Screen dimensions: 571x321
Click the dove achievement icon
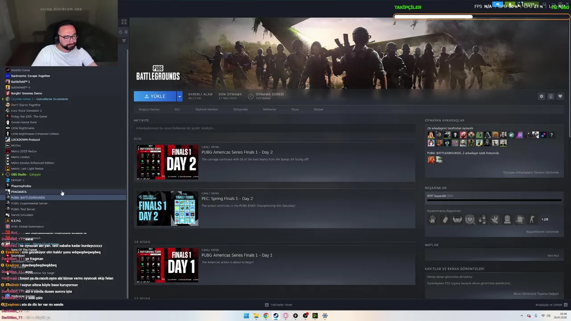(495, 219)
